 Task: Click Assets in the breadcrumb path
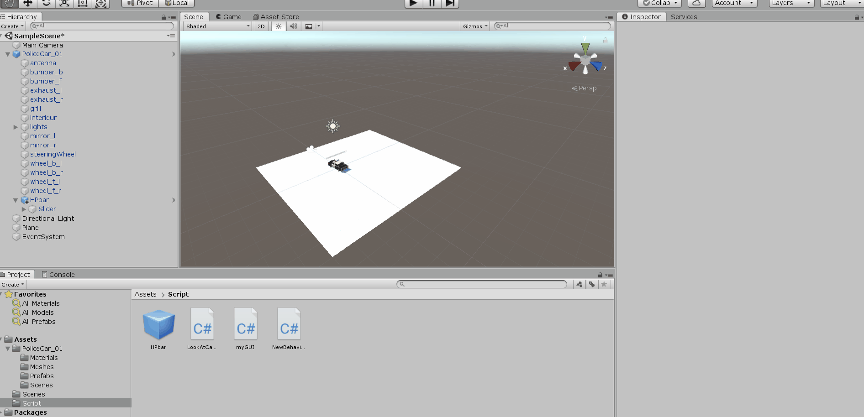(x=145, y=294)
